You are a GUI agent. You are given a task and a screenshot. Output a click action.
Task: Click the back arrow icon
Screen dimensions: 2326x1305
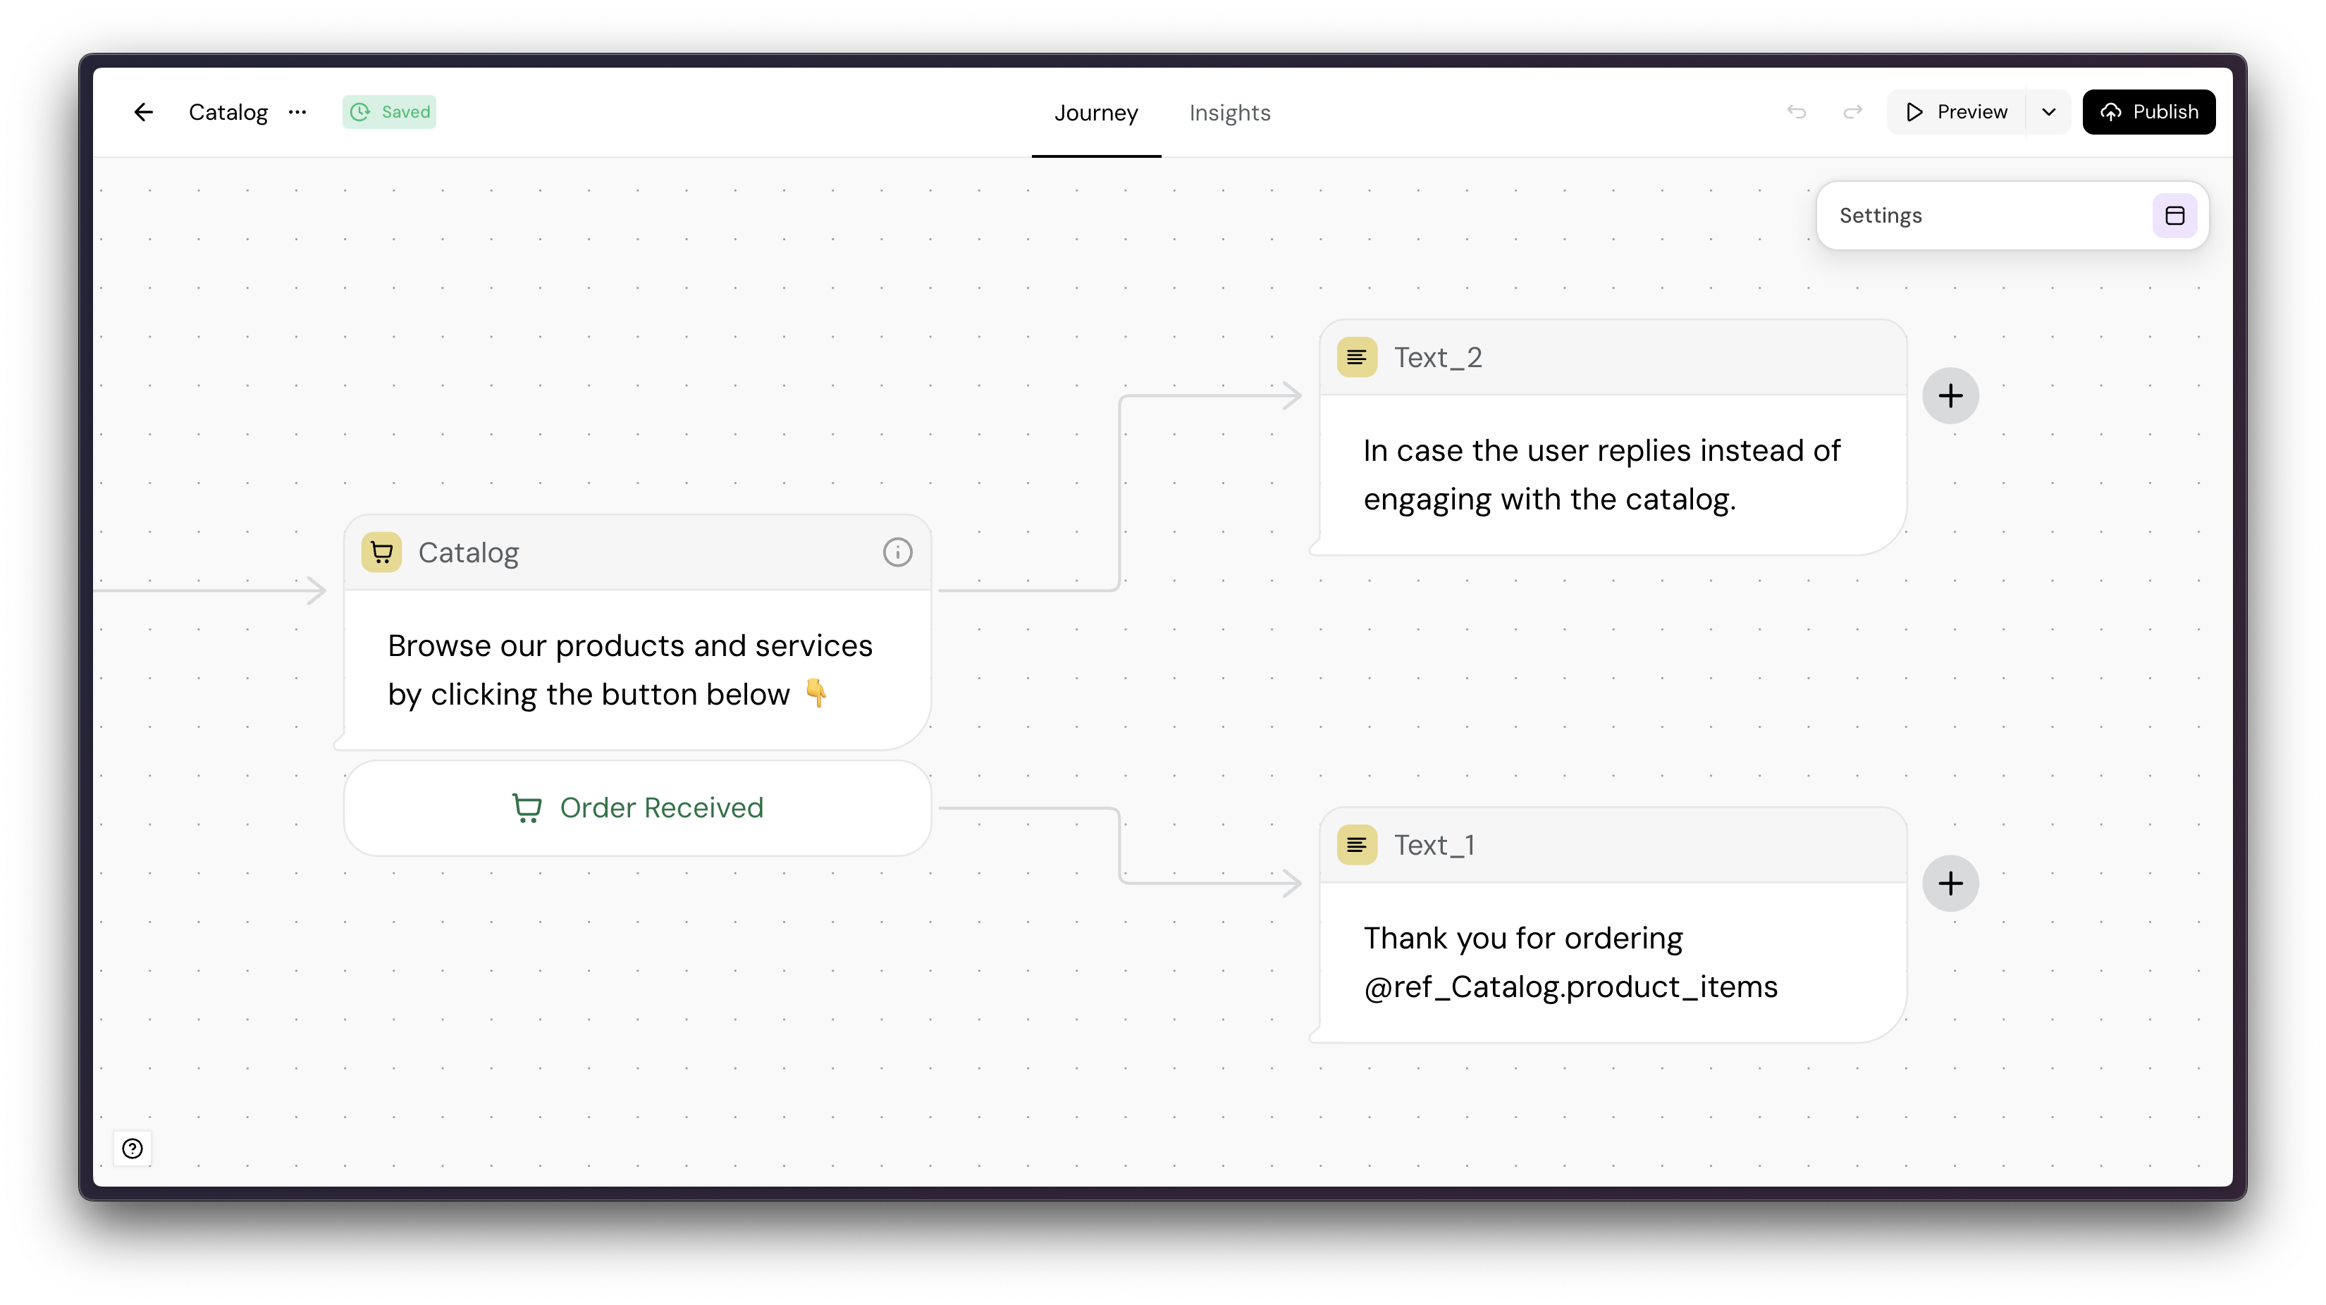point(144,112)
